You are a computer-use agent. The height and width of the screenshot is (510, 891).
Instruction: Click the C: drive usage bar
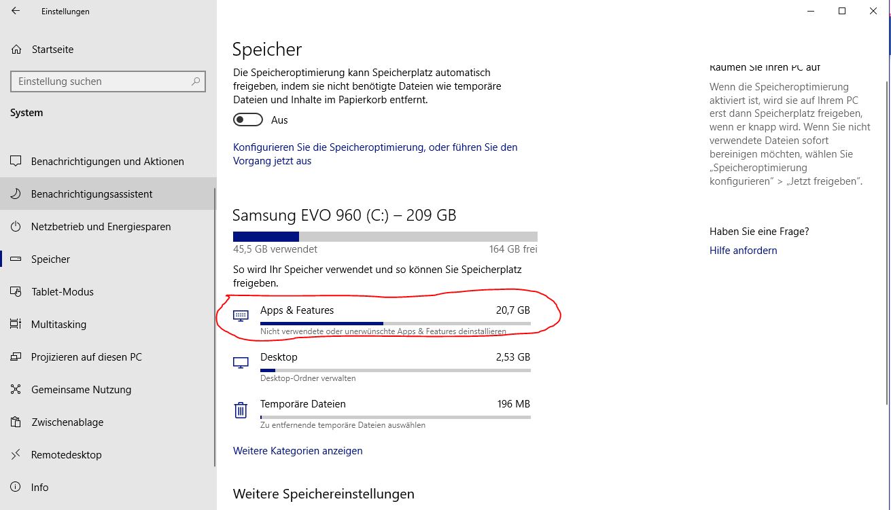pos(385,236)
